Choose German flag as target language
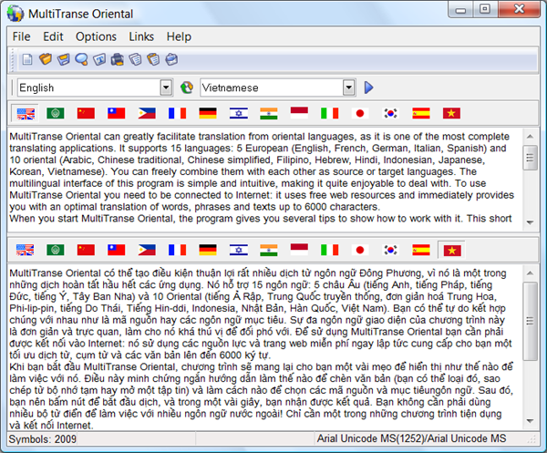Viewport: 547px width, 453px height. click(208, 250)
